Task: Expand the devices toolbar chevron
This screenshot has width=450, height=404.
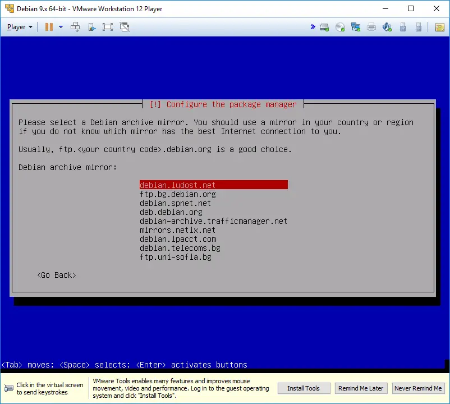Action: coord(313,27)
